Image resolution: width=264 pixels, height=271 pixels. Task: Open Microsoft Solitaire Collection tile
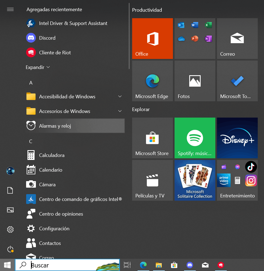coord(195,180)
